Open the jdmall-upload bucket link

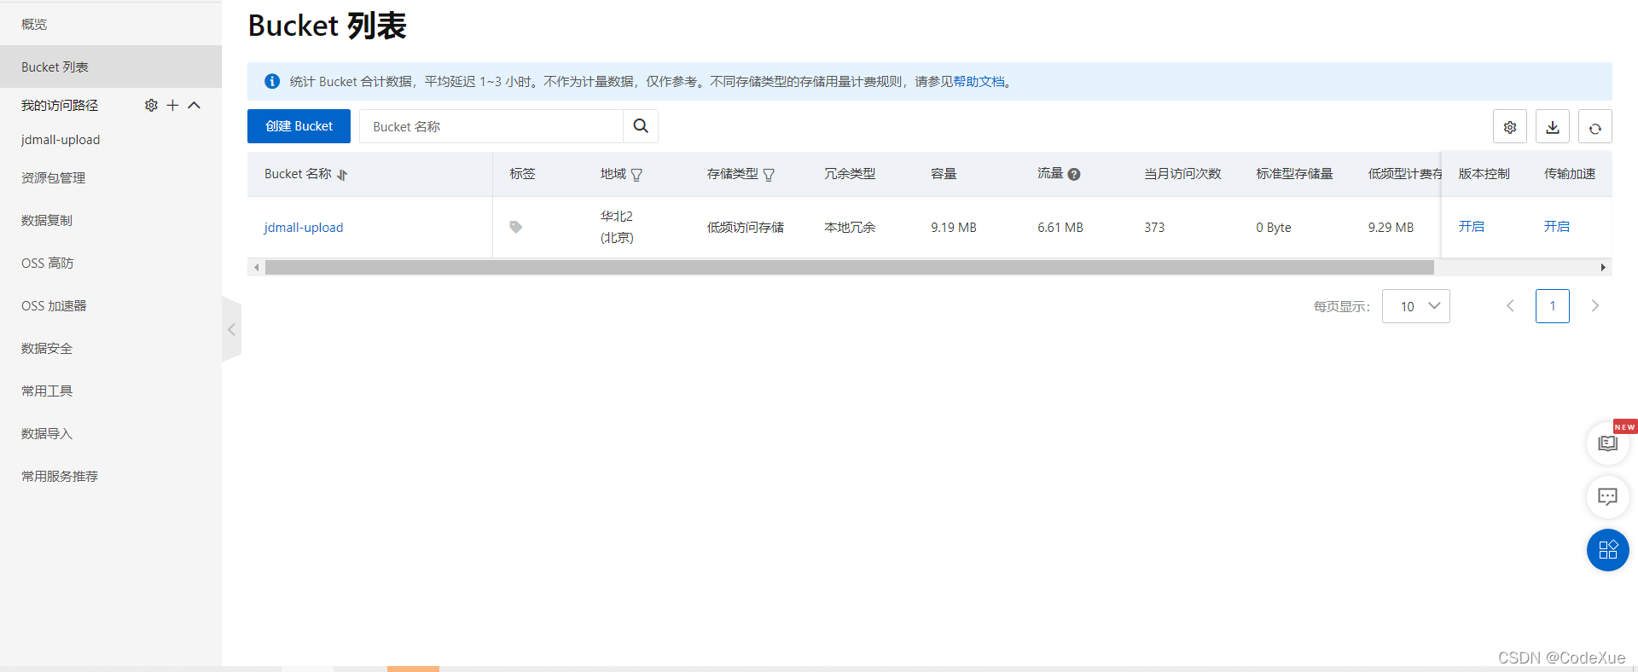point(304,228)
